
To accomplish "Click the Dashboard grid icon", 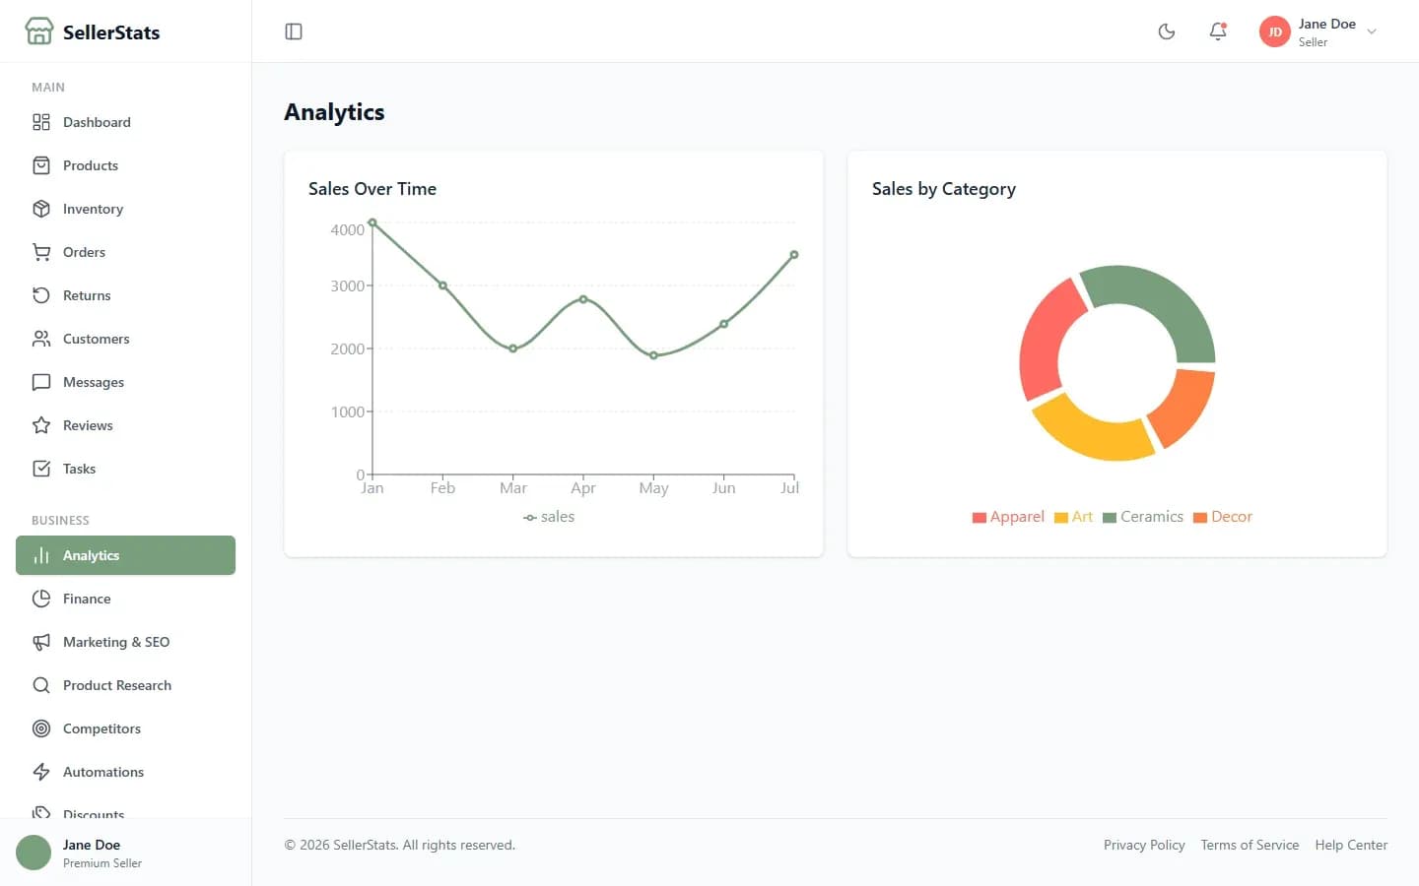I will 41,122.
